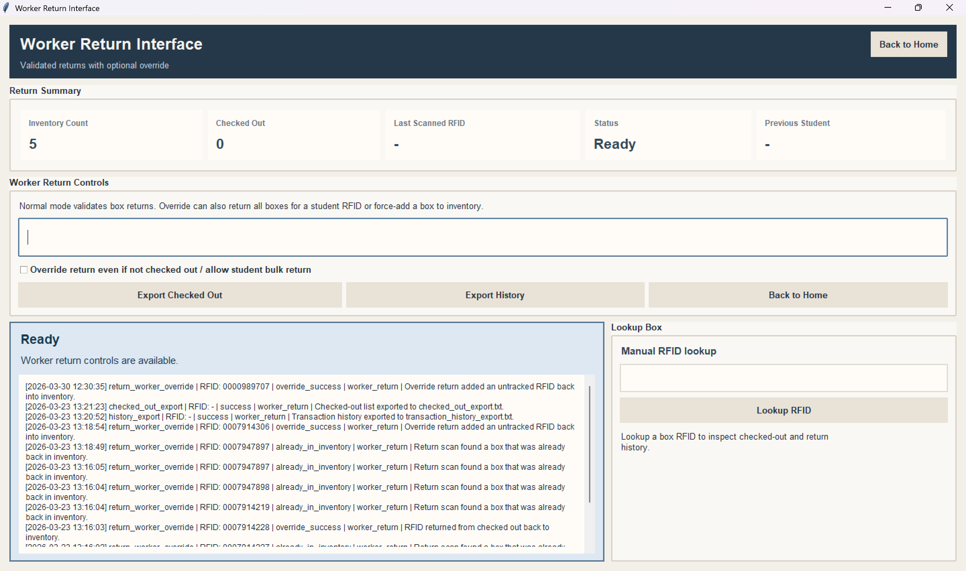Select the 13:16:03 log entry for RFID 0007914228

point(287,532)
